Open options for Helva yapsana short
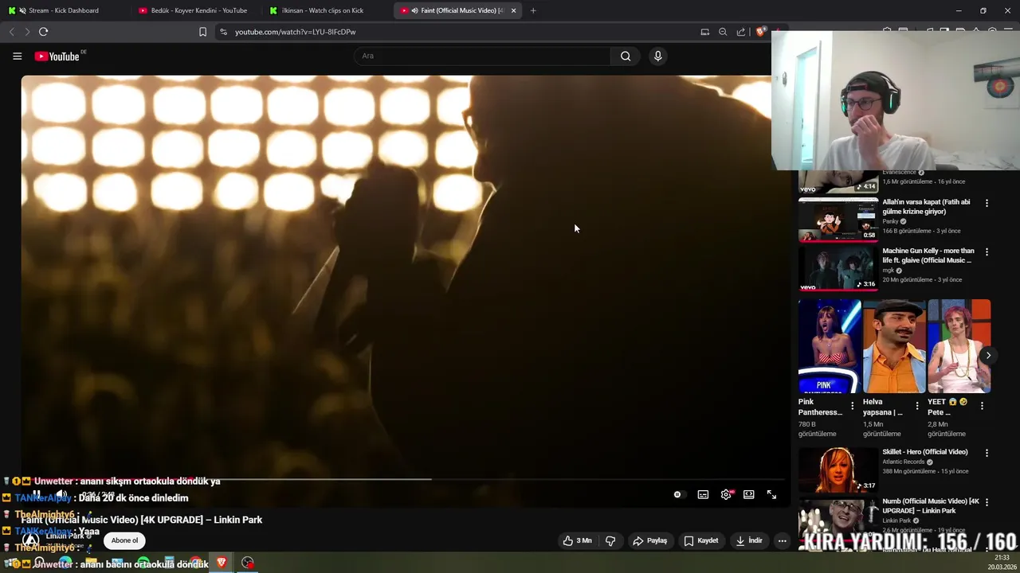Image resolution: width=1020 pixels, height=573 pixels. point(916,406)
